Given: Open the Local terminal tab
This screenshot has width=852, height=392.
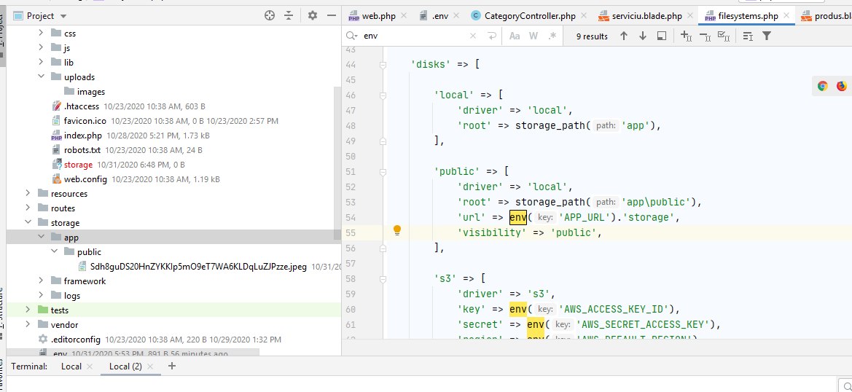Looking at the screenshot, I should tap(71, 366).
